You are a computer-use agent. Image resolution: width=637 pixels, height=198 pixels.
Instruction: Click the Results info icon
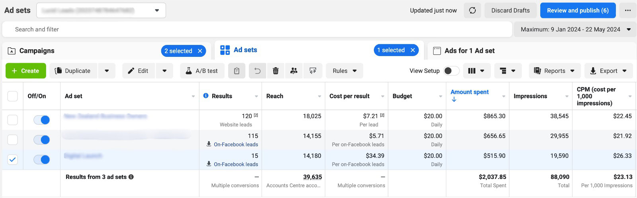point(206,96)
